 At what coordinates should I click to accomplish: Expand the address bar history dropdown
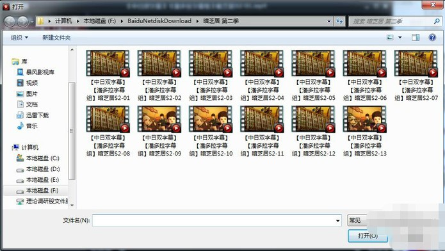click(x=329, y=21)
